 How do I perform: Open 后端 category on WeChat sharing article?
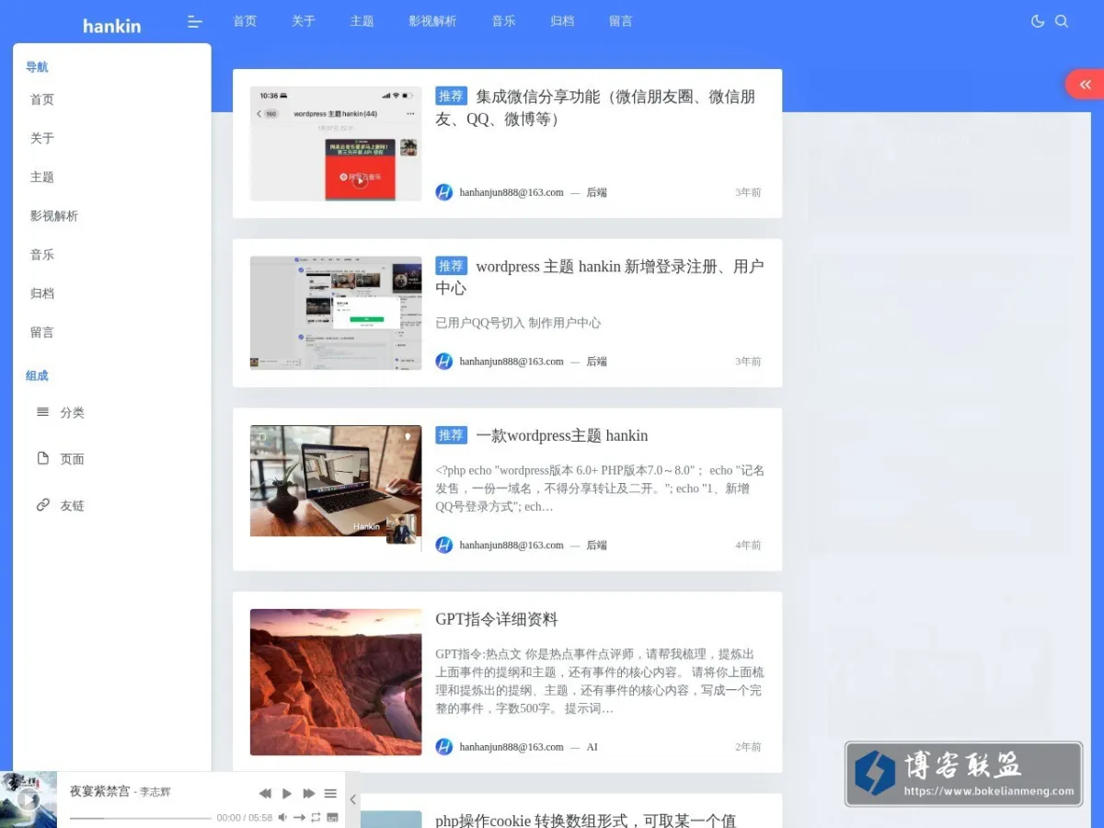[x=597, y=192]
